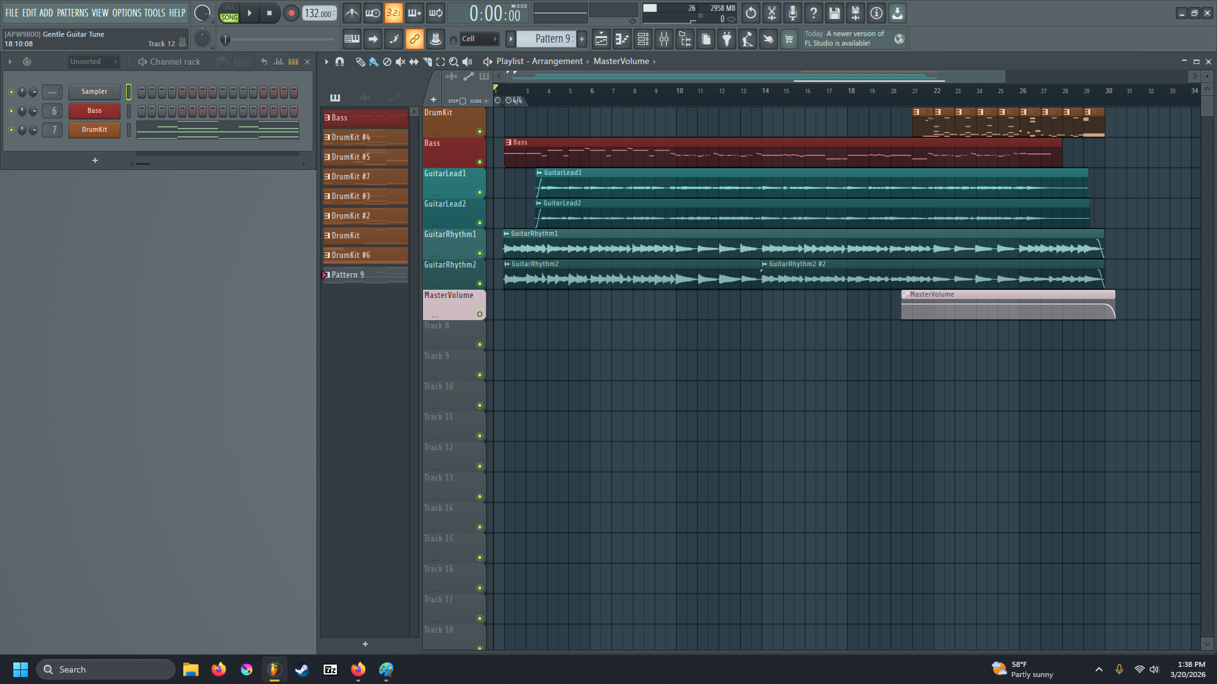1217x684 pixels.
Task: Click the playlist Zoom tool
Action: coord(454,61)
